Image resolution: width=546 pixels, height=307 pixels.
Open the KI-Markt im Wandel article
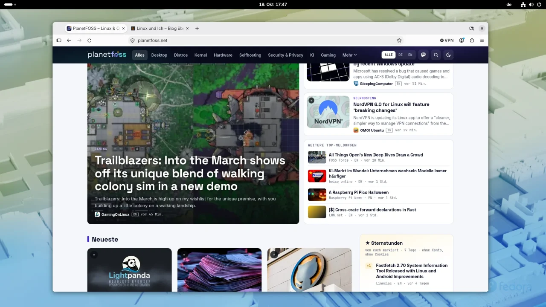(x=388, y=174)
